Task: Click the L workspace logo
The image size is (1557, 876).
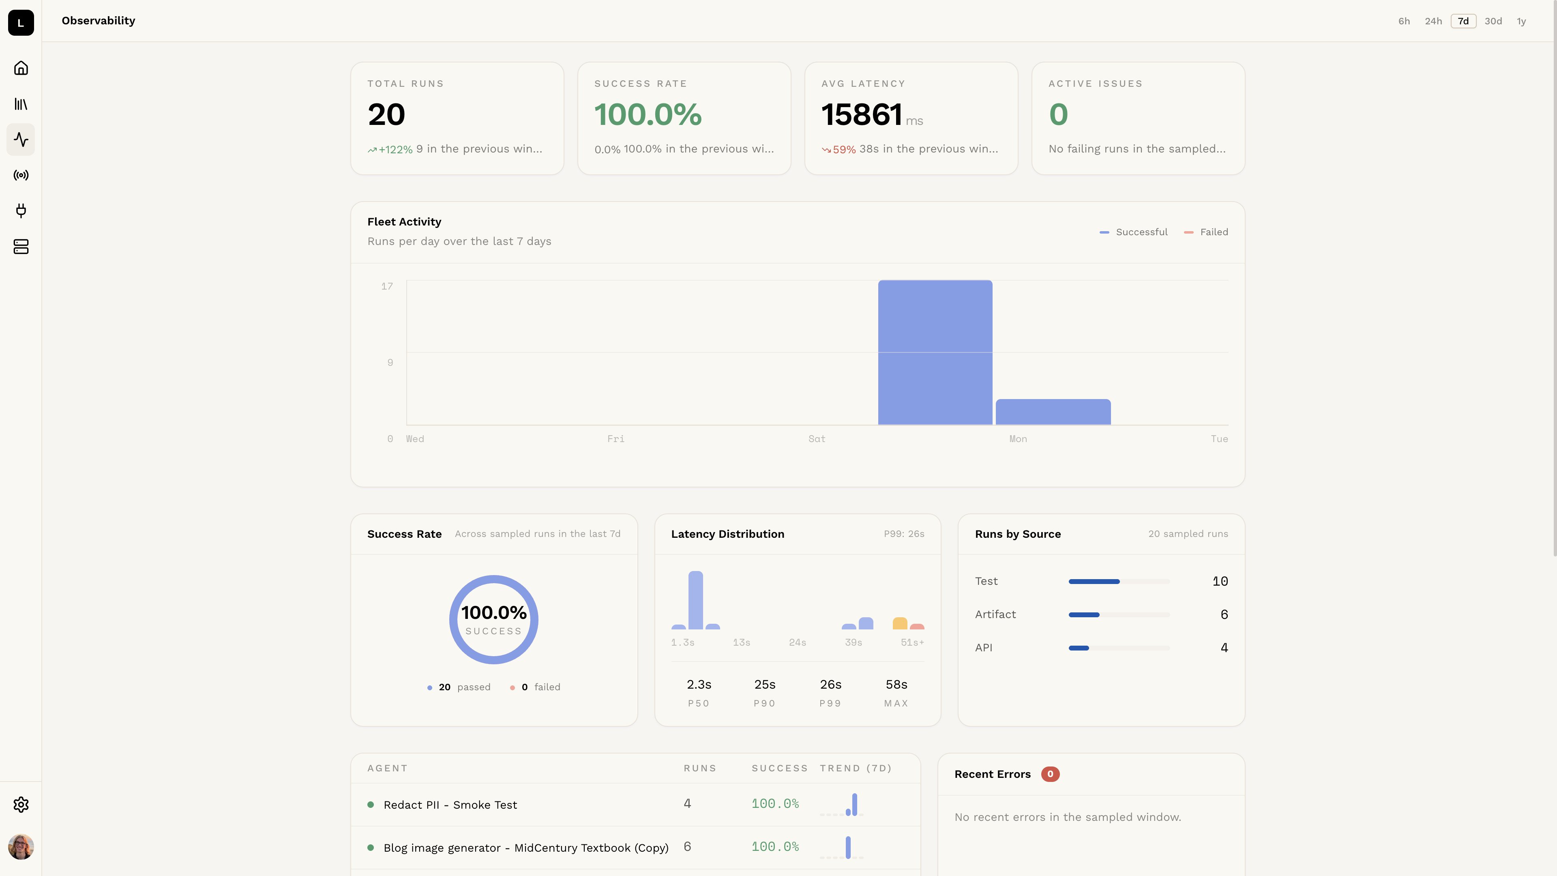Action: (21, 23)
